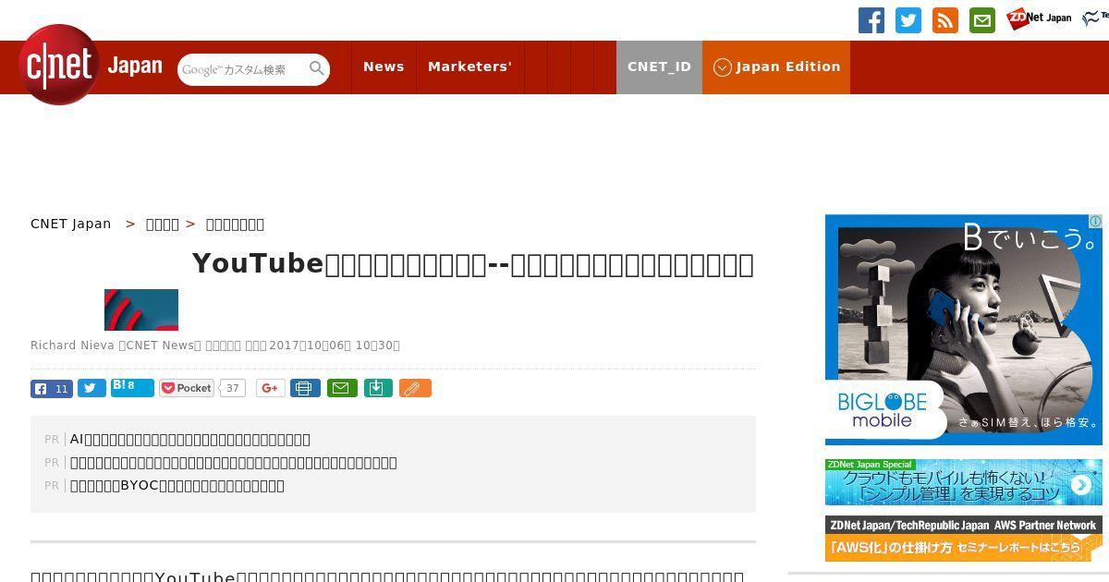
Task: Go to CNET Japan breadcrumb link
Action: (x=71, y=224)
